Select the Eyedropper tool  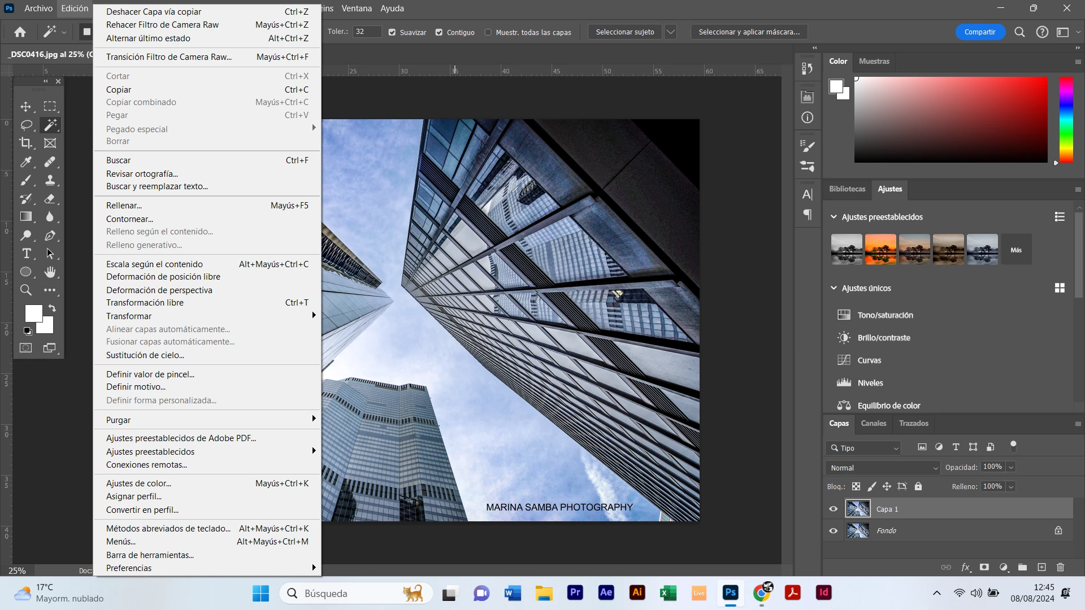point(26,162)
